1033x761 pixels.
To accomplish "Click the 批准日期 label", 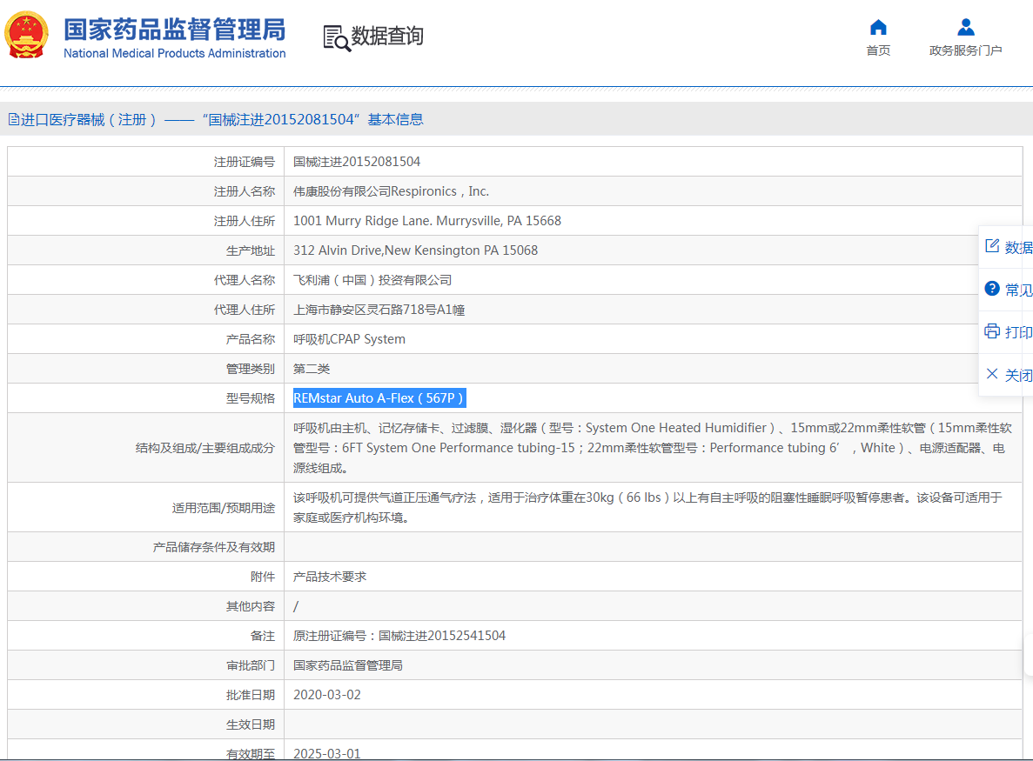I will [251, 695].
